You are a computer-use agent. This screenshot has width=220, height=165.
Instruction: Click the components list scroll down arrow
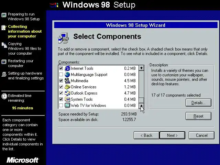141,106
